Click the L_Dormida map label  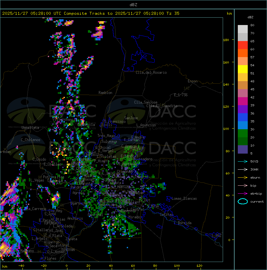(x=183, y=223)
